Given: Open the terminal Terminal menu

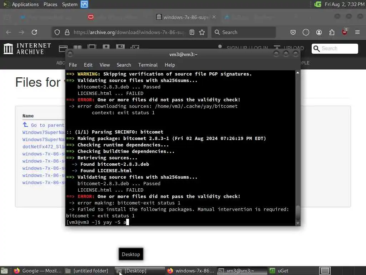Looking at the screenshot, I should pos(148,65).
